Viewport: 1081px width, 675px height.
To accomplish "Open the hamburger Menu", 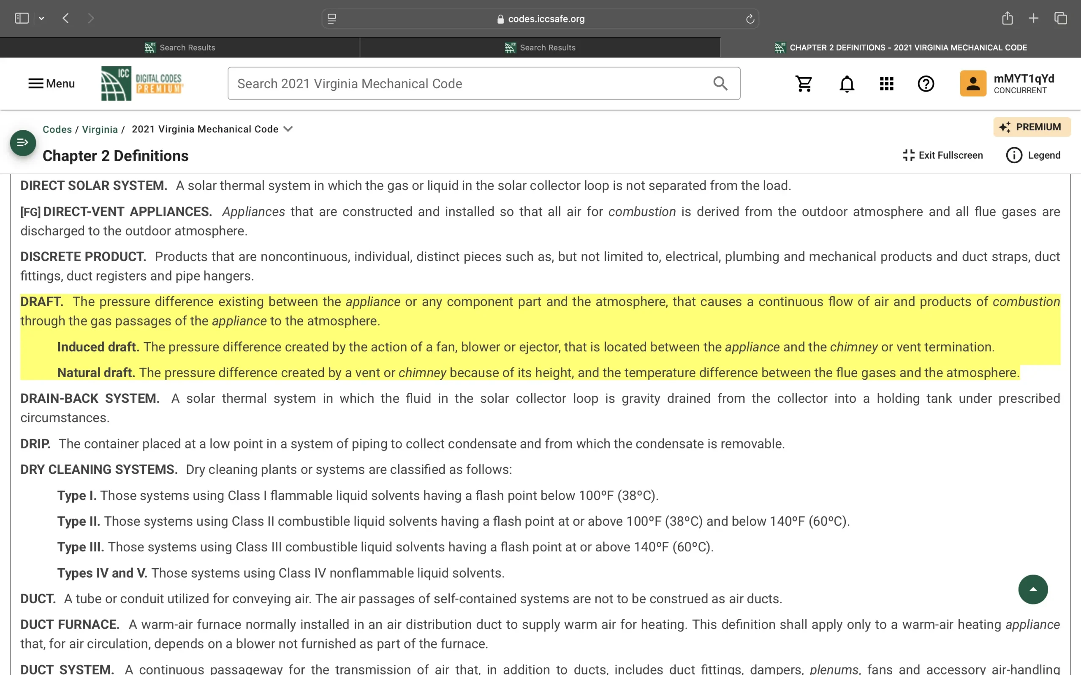I will click(52, 84).
